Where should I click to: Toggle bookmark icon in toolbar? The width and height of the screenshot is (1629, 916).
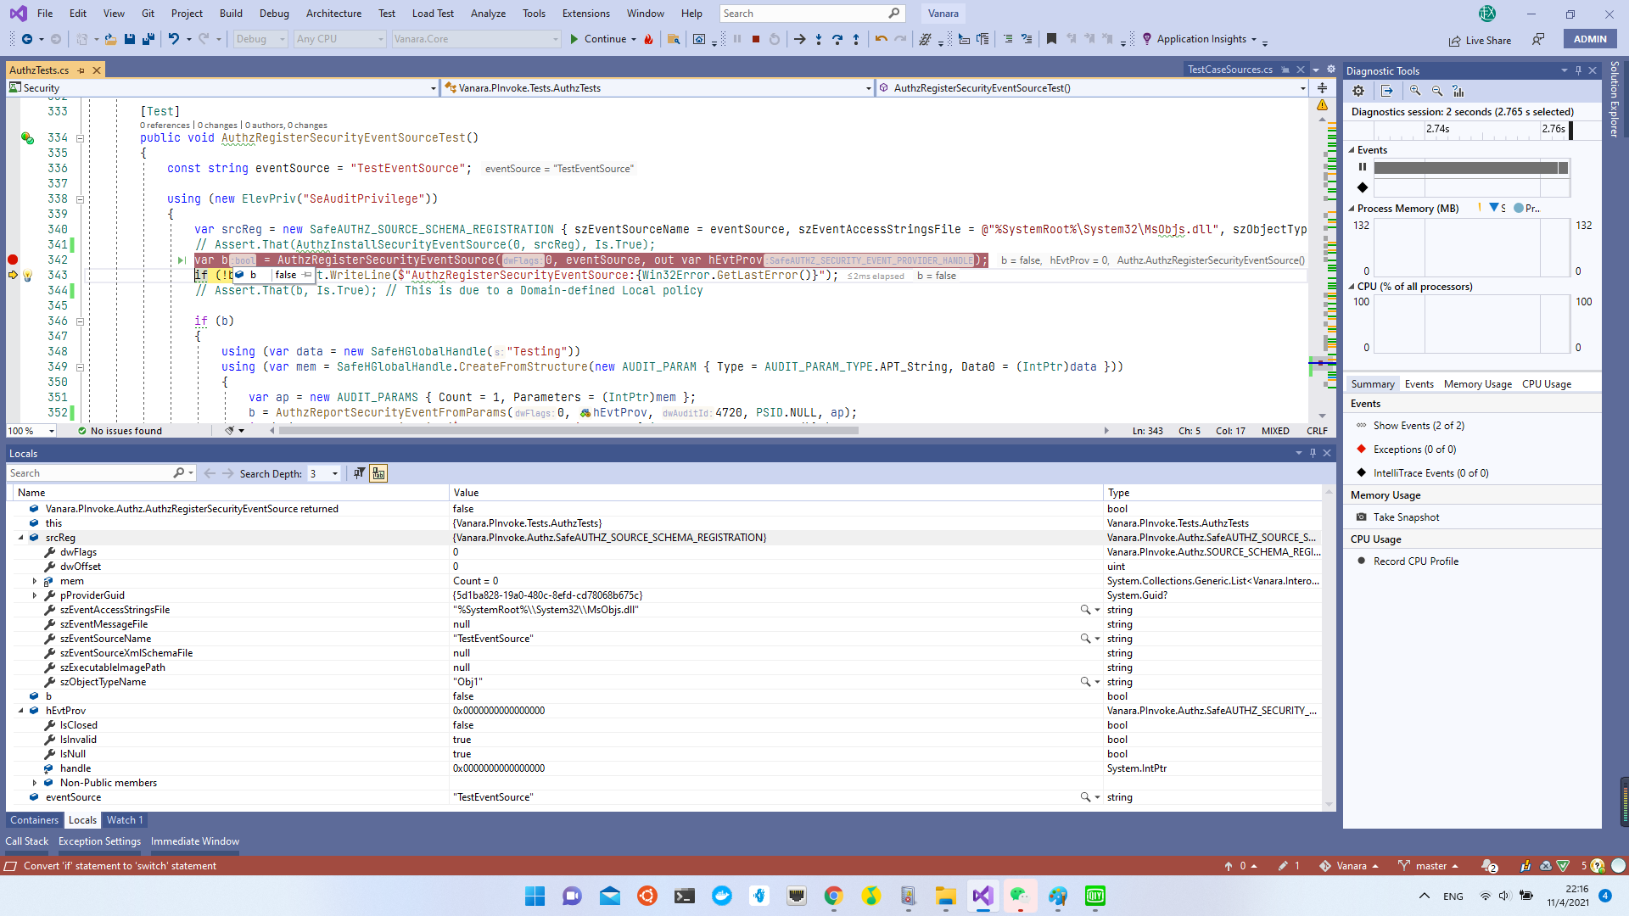(x=1051, y=39)
